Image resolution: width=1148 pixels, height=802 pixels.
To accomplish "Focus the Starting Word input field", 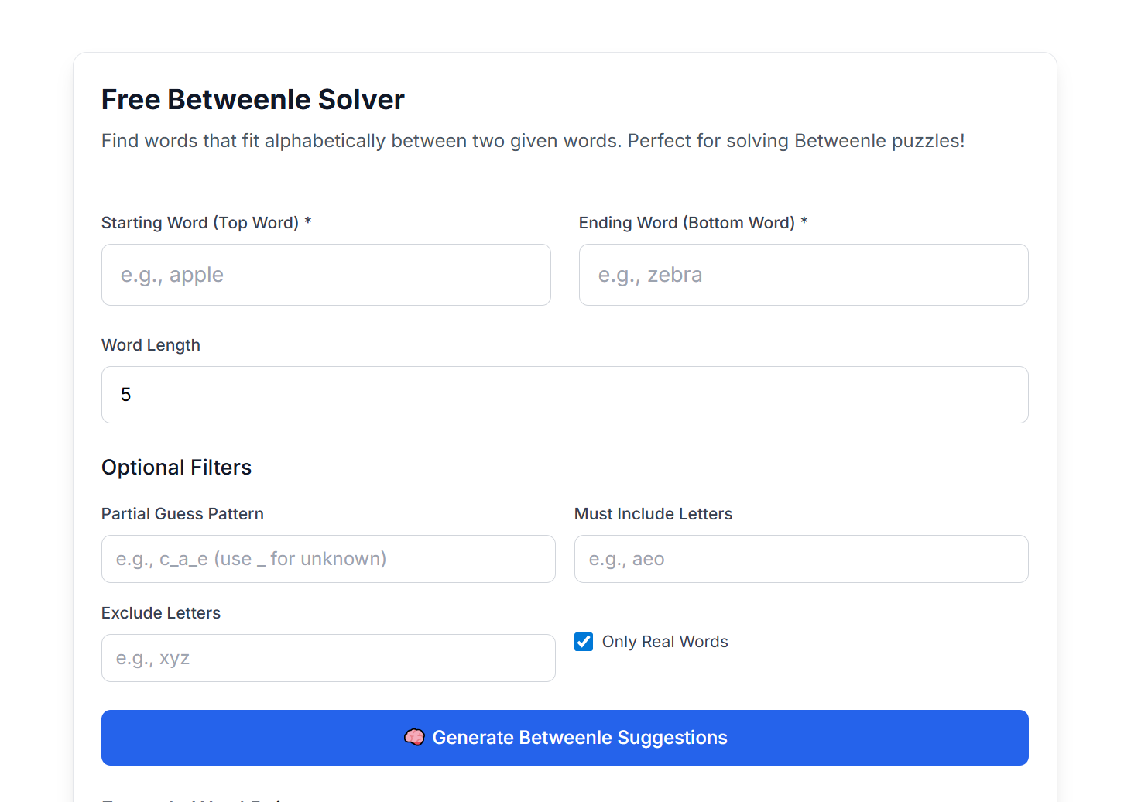I will click(326, 275).
